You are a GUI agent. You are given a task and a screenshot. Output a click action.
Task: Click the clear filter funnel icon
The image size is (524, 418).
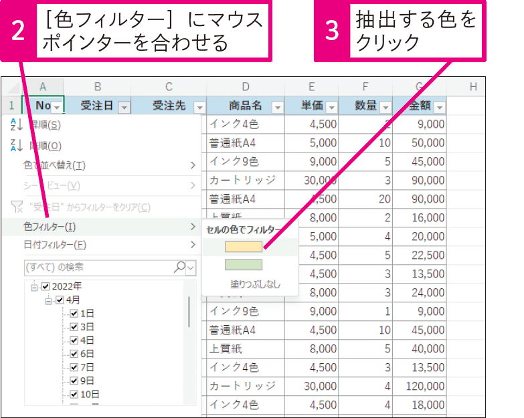(x=17, y=207)
